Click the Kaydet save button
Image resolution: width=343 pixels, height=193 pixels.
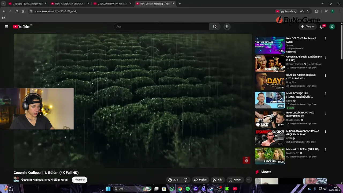tap(235, 180)
